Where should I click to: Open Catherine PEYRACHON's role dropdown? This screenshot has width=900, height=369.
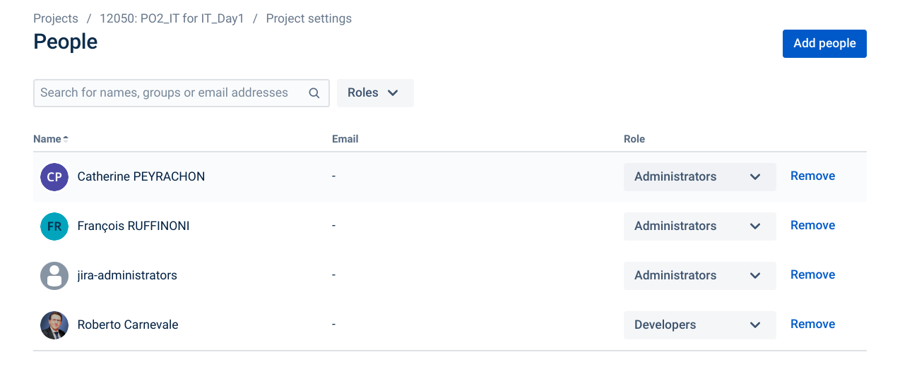coord(699,177)
